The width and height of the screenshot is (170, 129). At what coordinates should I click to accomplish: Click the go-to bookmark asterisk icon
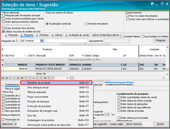tap(49, 78)
